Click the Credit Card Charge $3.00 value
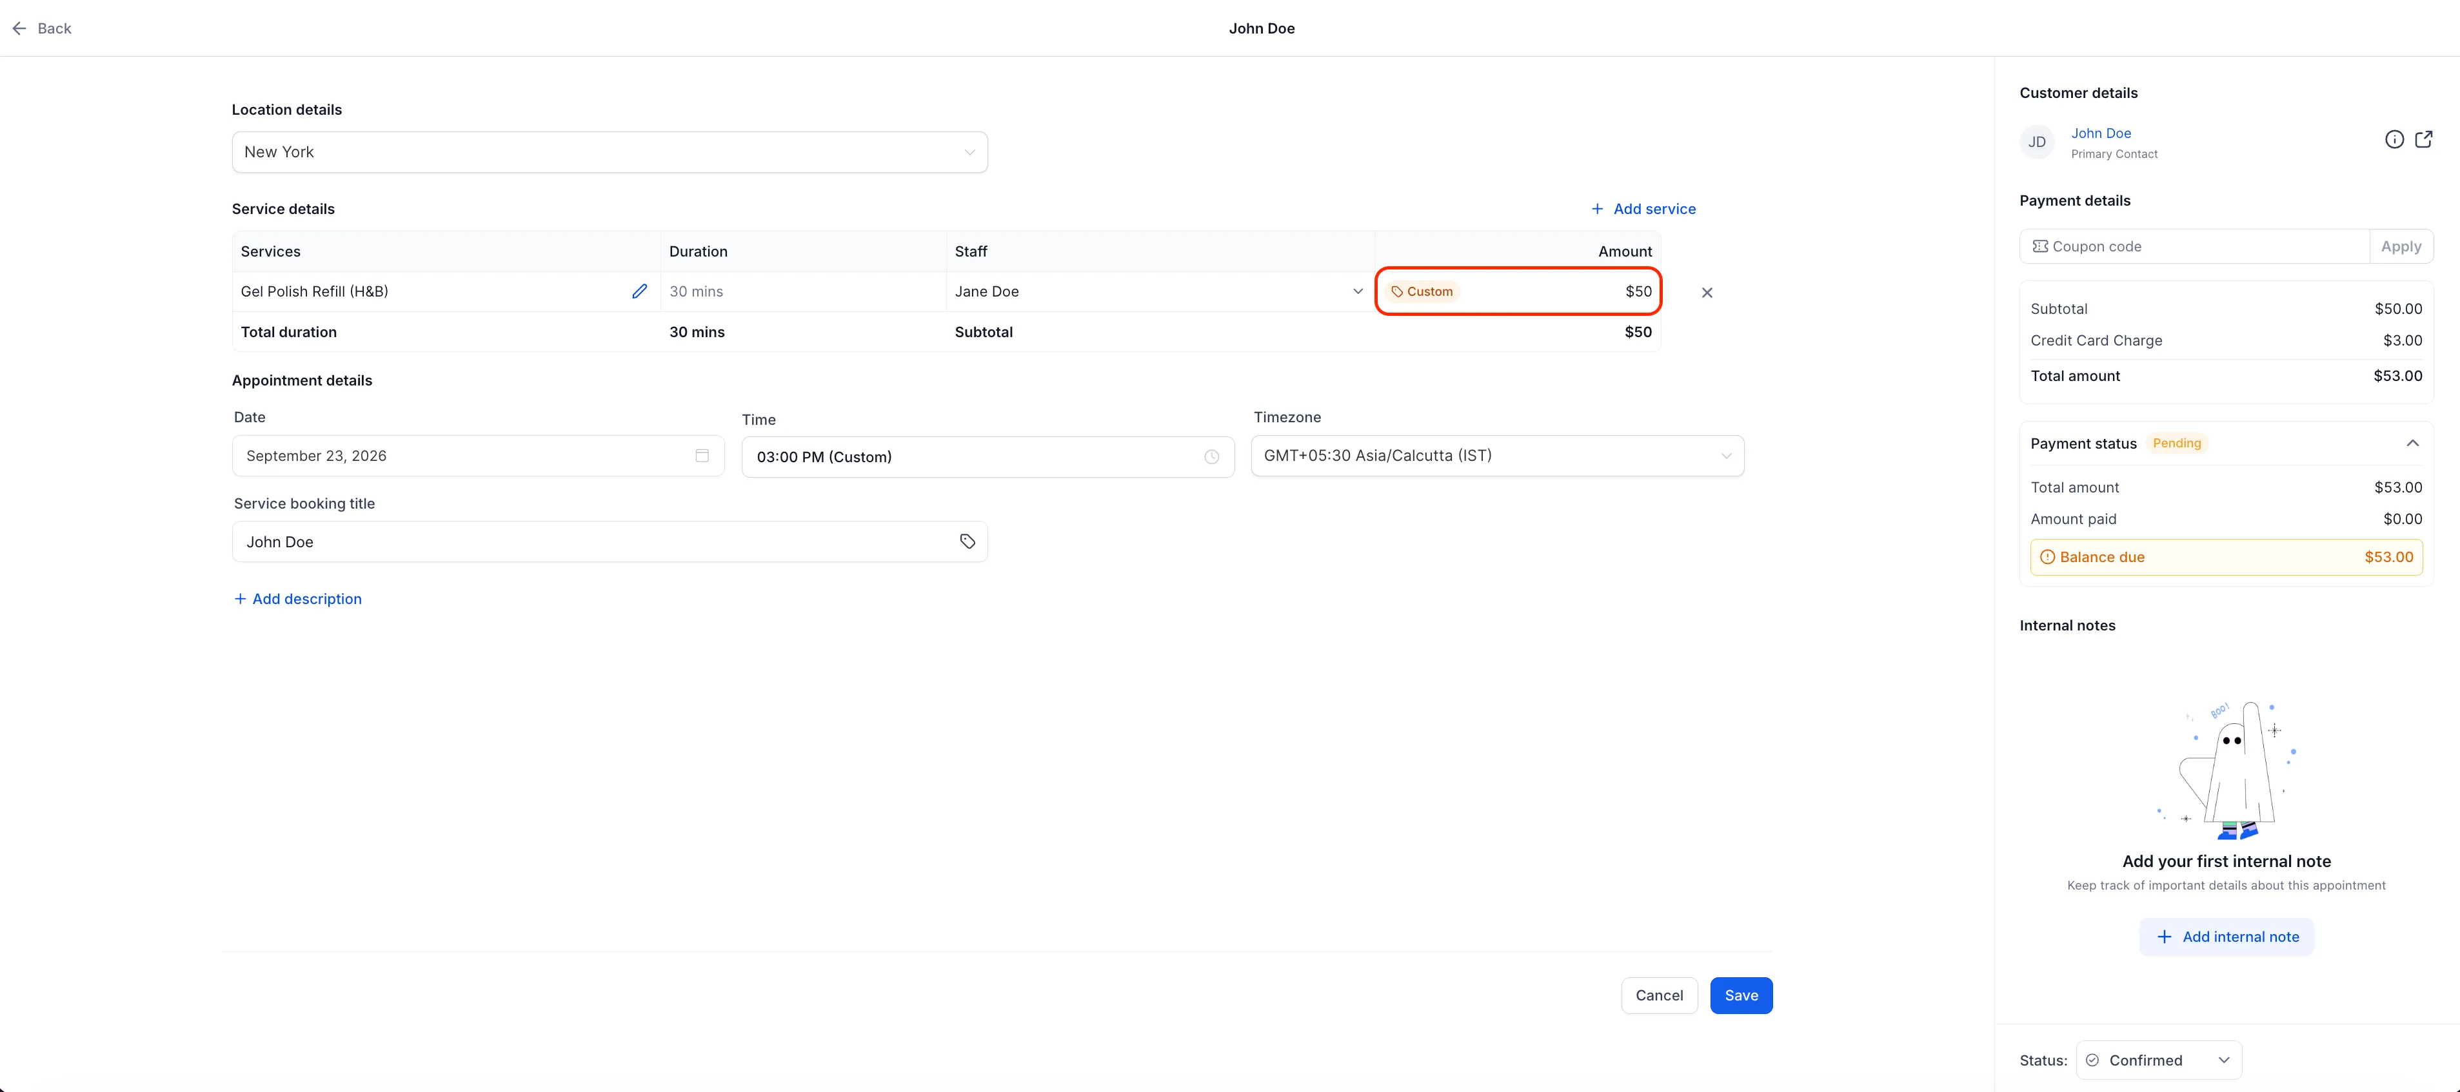The image size is (2460, 1092). [2402, 341]
